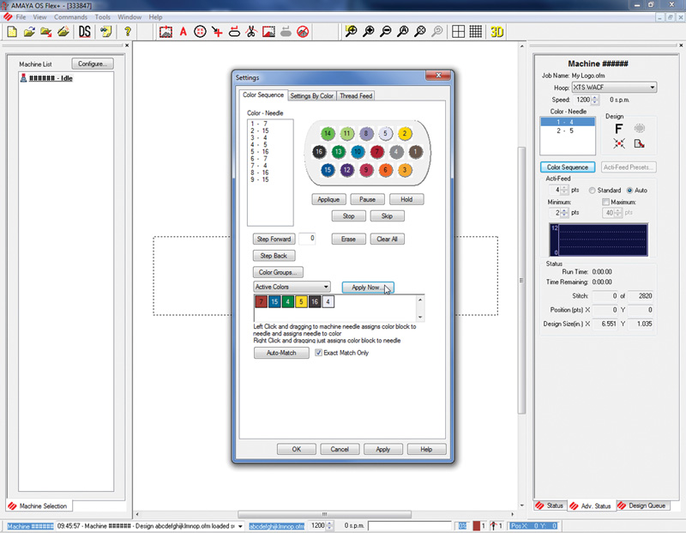
Task: Click the open-folder icon with blue arrow
Action: click(29, 32)
